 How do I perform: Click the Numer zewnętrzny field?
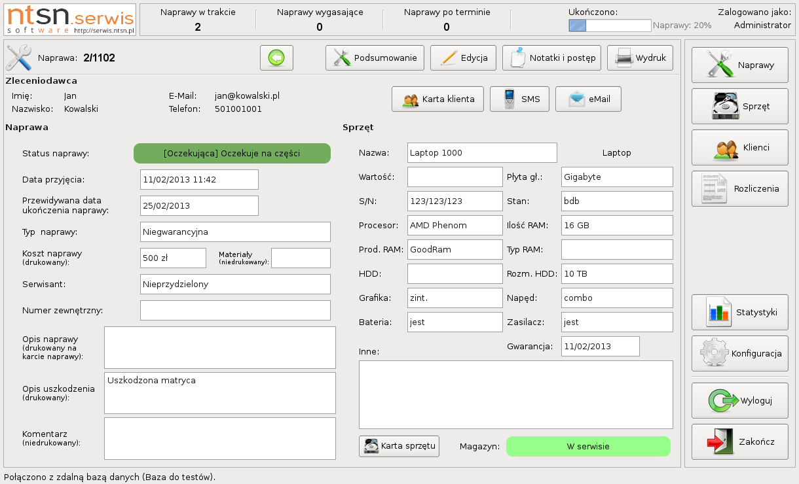235,310
